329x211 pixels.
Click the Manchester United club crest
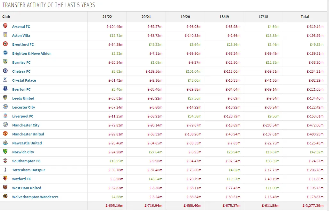tap(5, 134)
